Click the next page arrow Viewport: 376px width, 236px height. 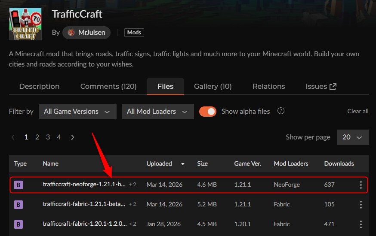point(72,137)
